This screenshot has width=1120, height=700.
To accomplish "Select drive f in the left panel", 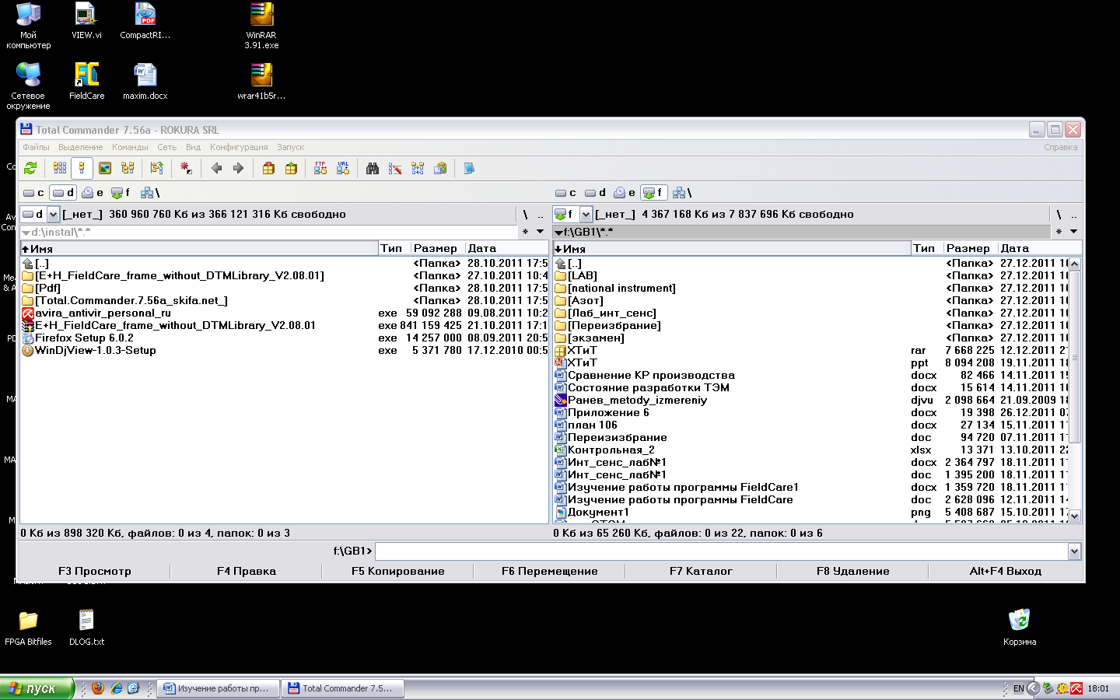I will tap(121, 193).
